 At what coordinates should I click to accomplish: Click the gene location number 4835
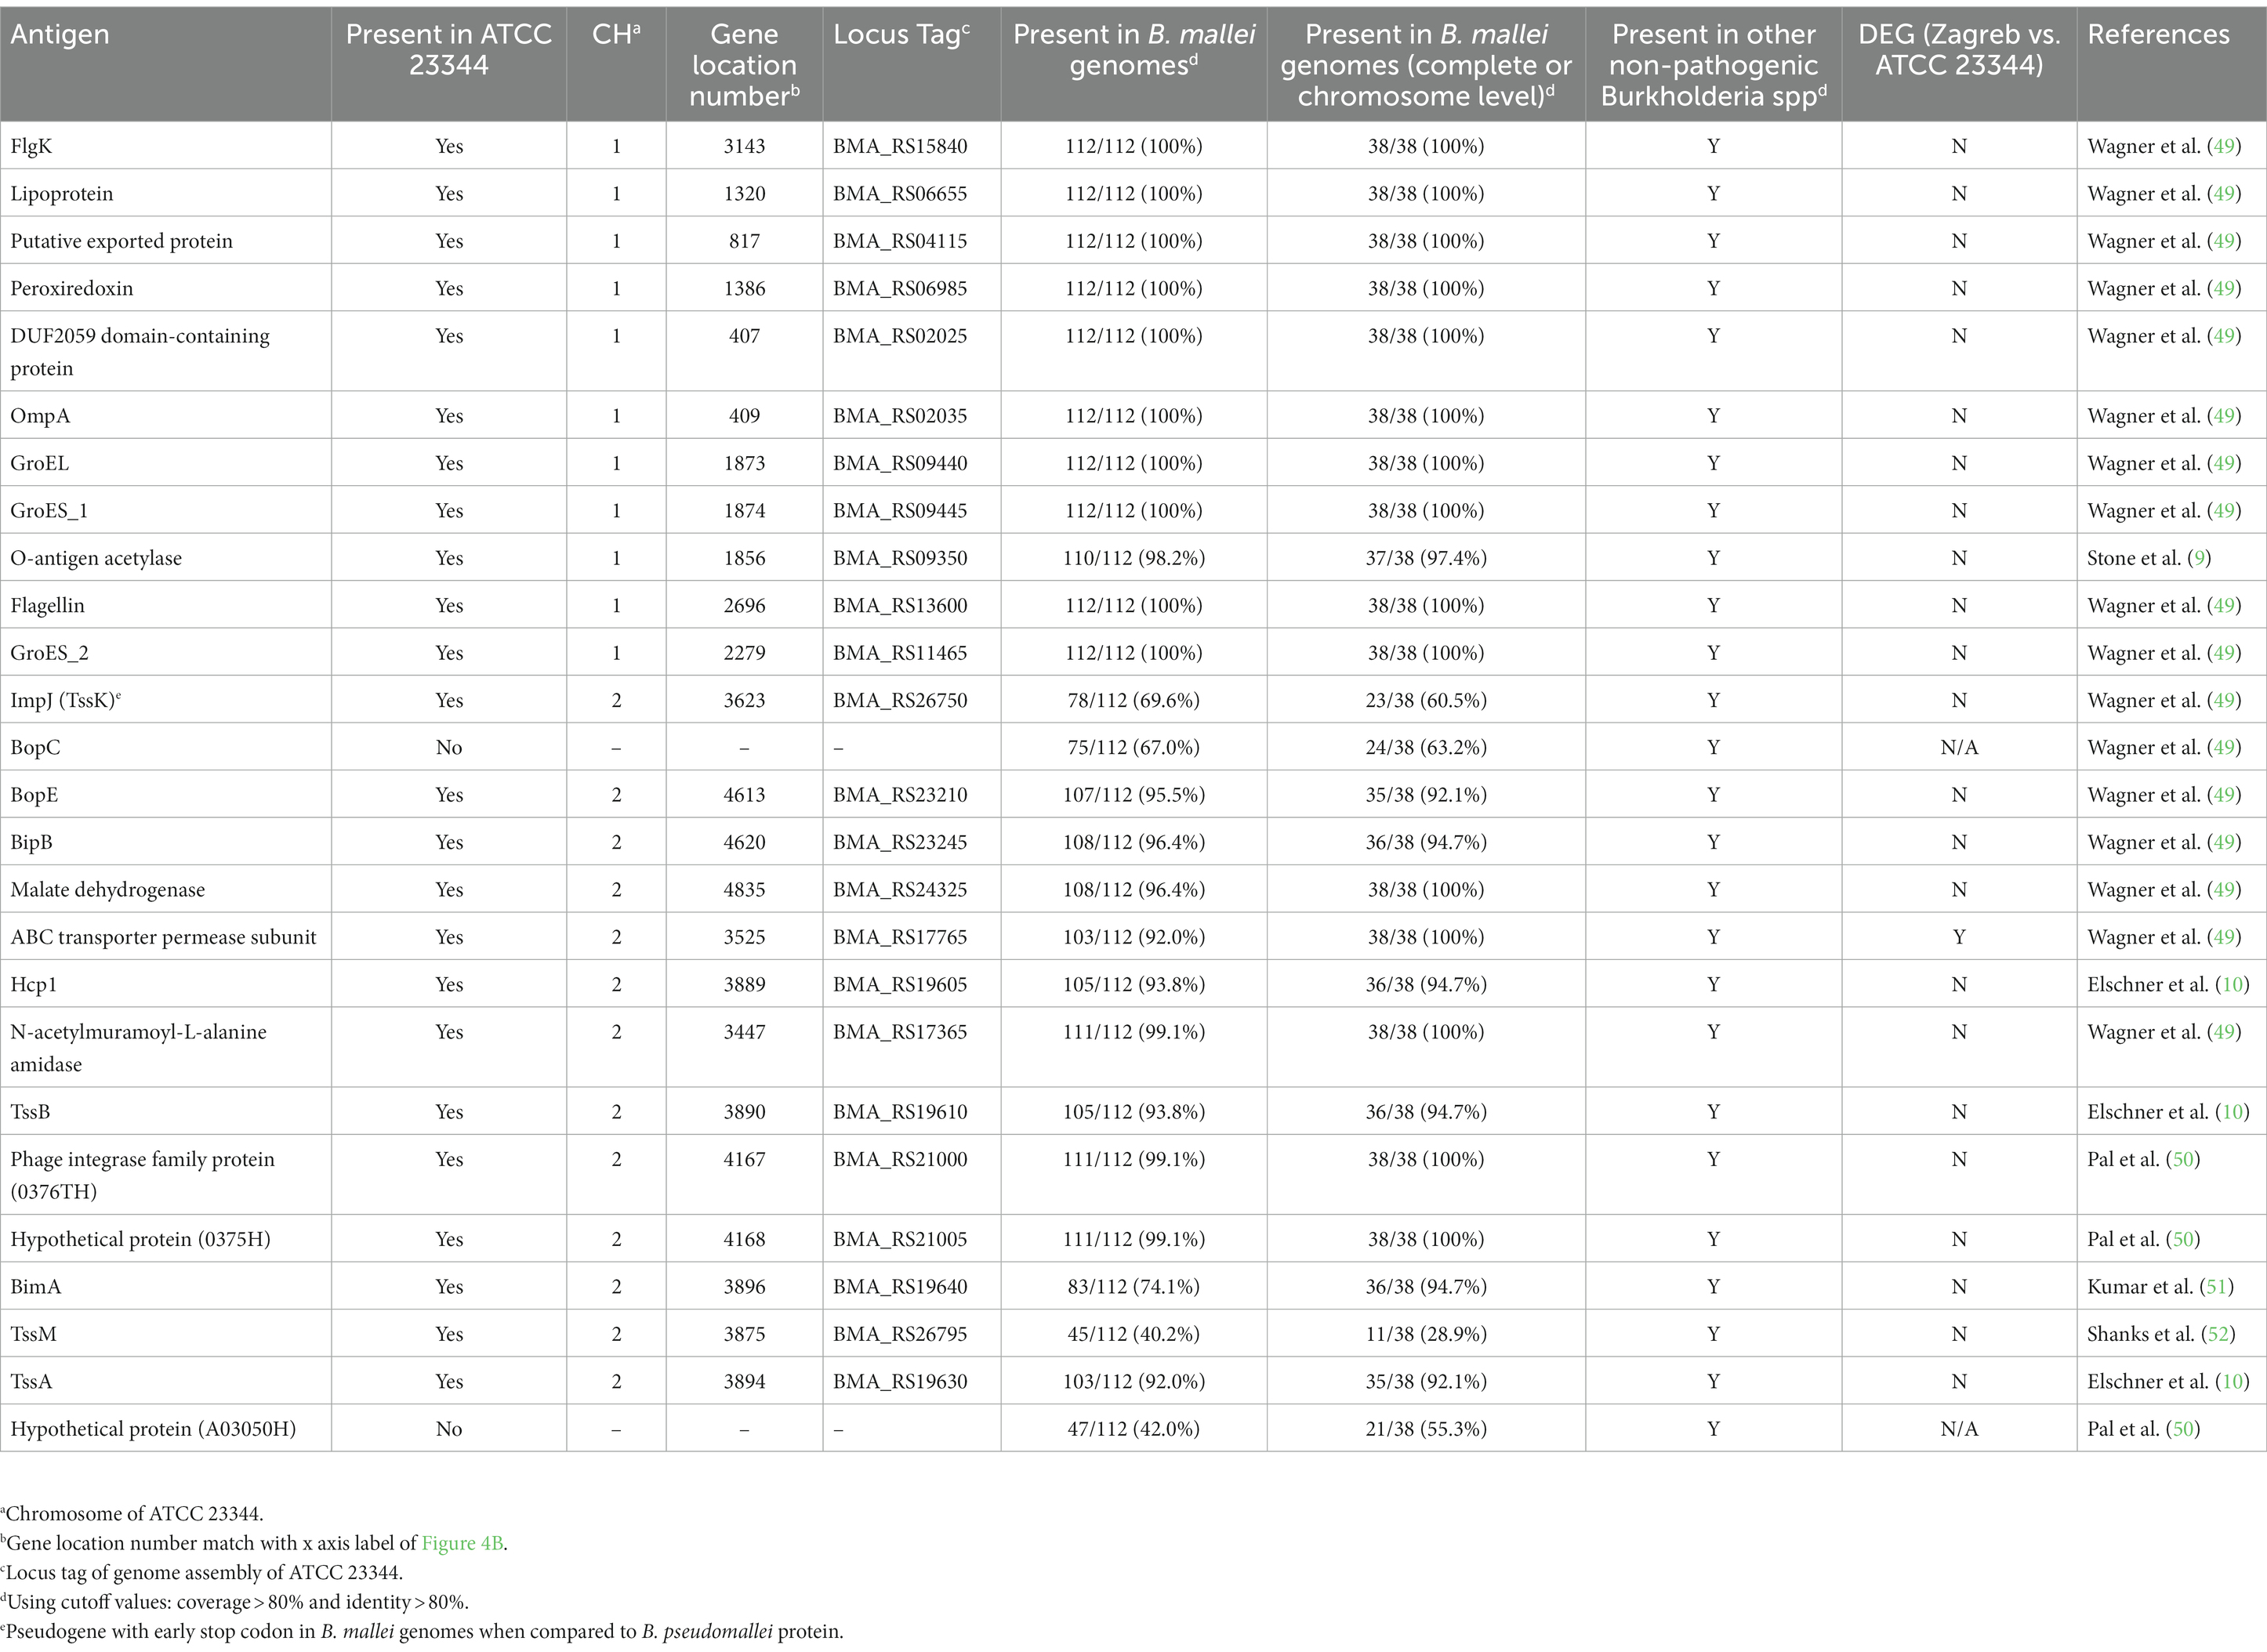744,889
